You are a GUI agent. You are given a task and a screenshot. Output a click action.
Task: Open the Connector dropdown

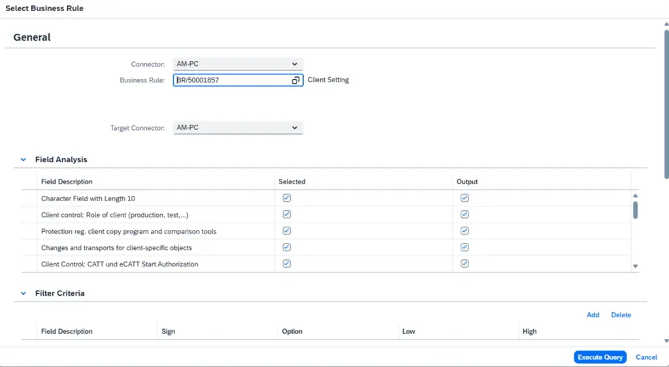[238, 64]
